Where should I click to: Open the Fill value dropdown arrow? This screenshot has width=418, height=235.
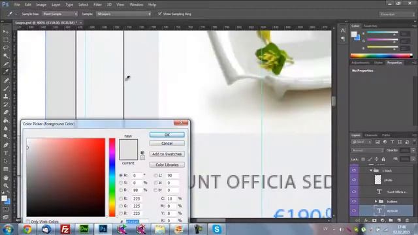[413, 159]
